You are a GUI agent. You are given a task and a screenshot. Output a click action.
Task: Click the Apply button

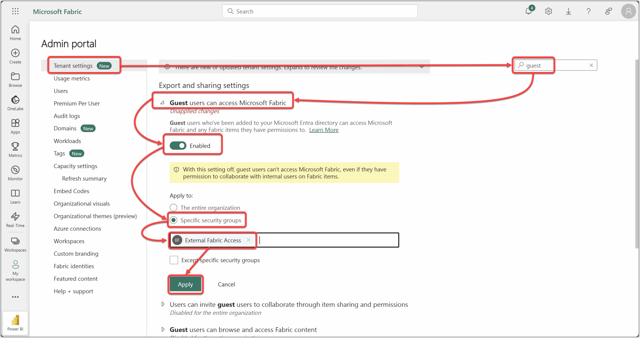tap(185, 284)
